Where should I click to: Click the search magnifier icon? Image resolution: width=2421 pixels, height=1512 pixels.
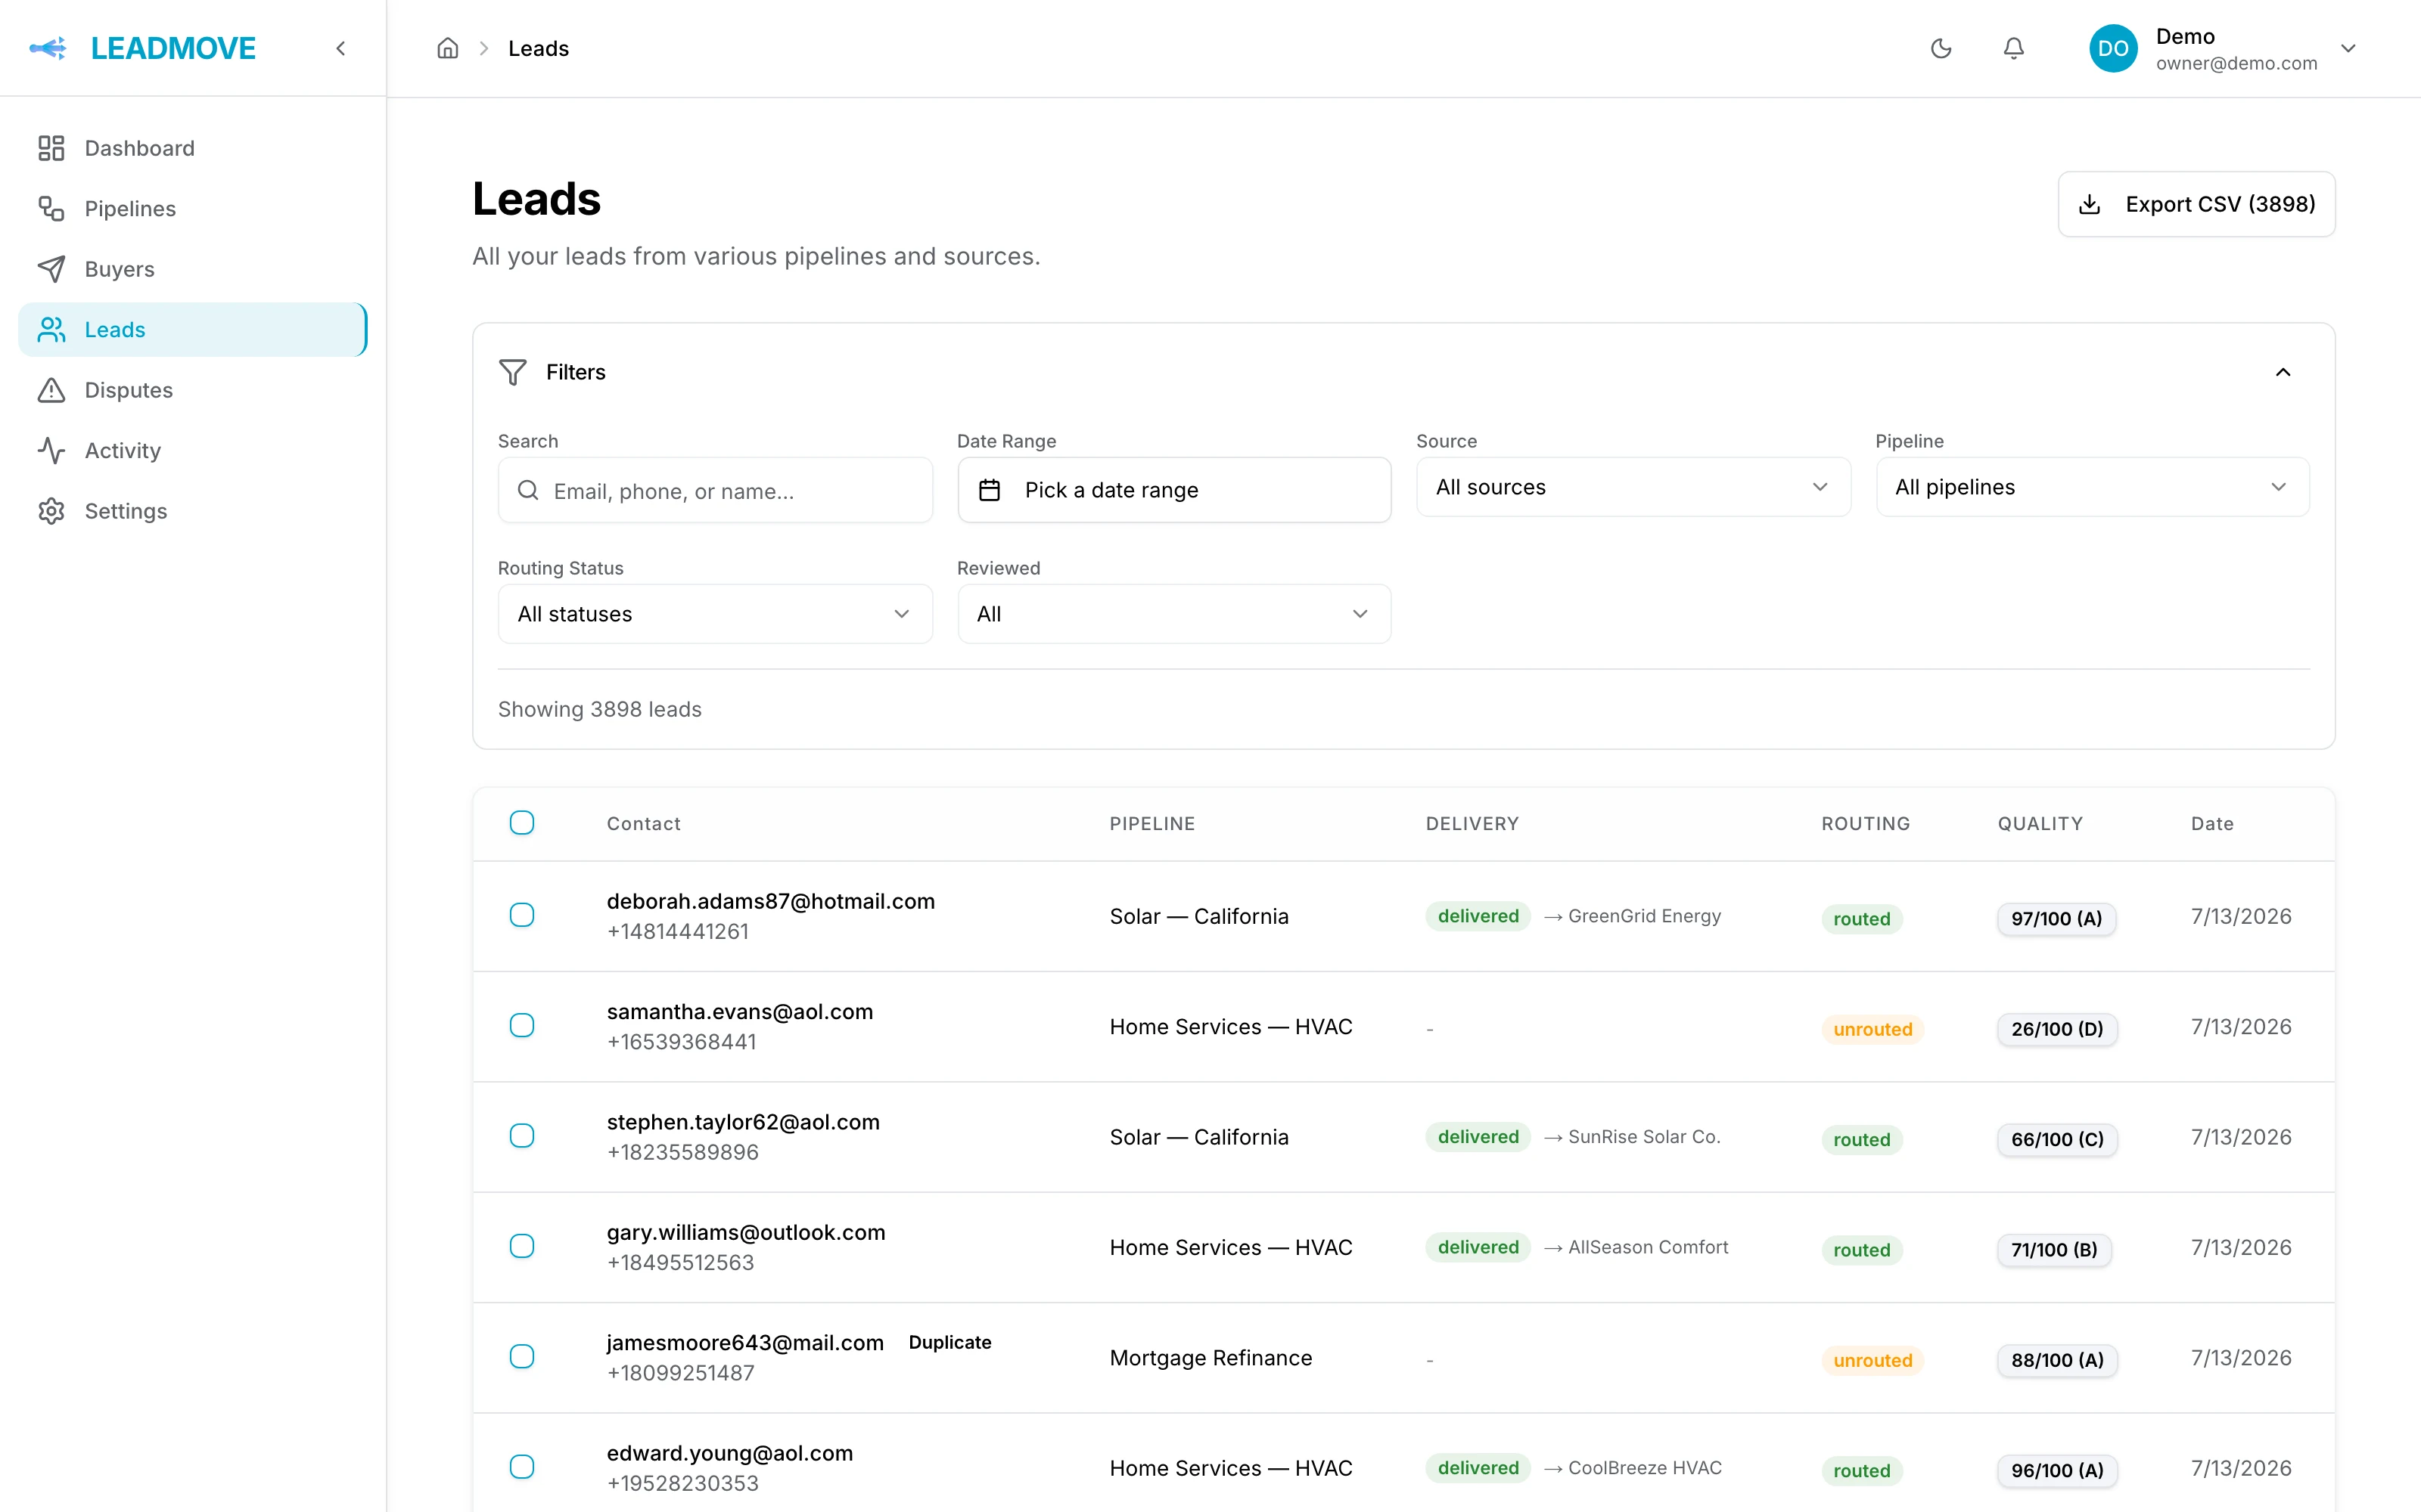click(x=528, y=490)
